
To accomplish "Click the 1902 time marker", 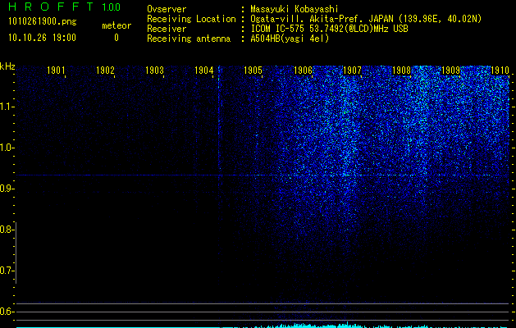I will (x=105, y=71).
